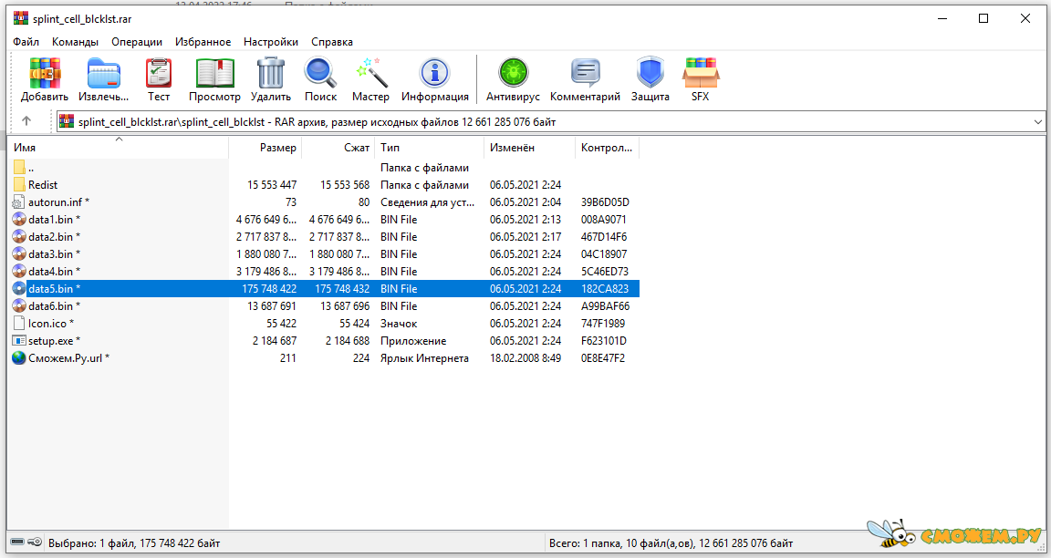This screenshot has height=558, width=1051.
Task: Select the data6.bin file row
Action: 324,306
